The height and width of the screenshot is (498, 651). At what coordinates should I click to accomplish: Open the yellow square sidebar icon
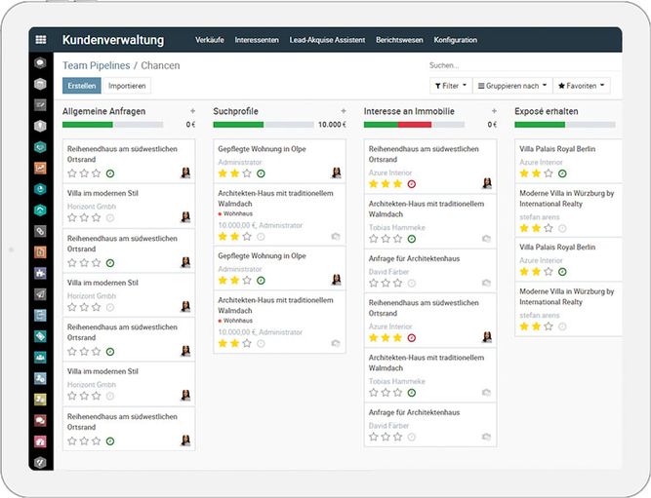[40, 400]
